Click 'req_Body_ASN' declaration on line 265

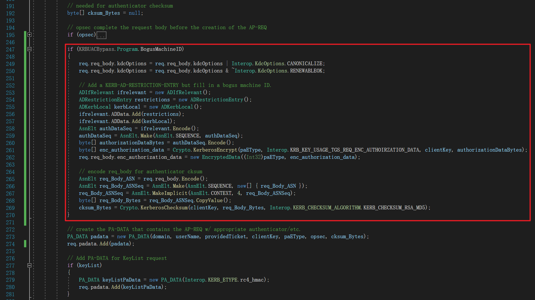tap(117, 179)
